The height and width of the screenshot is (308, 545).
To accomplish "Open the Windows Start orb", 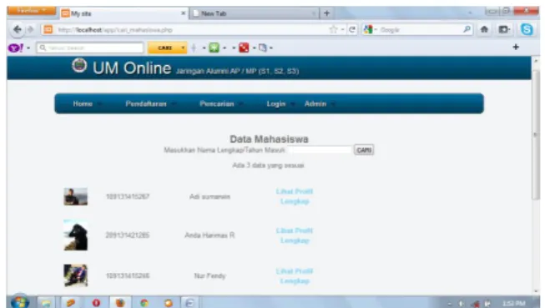I will tap(20, 302).
